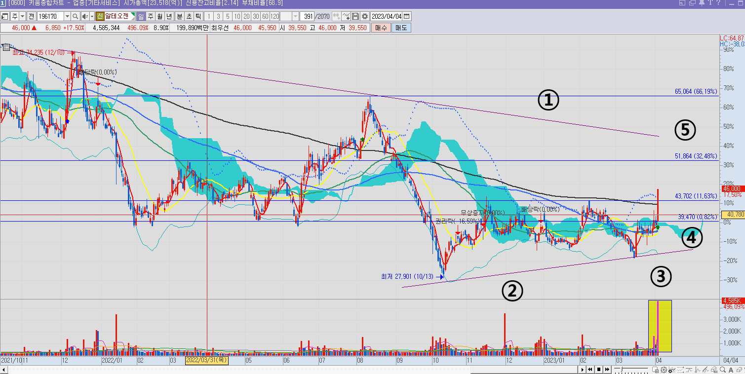Image resolution: width=745 pixels, height=374 pixels.
Task: Click the continuous query chart icon
Action: click(x=336, y=16)
